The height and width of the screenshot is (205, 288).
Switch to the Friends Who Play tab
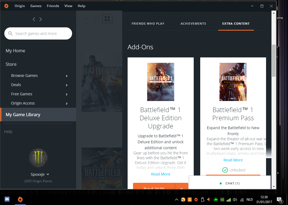click(x=148, y=24)
